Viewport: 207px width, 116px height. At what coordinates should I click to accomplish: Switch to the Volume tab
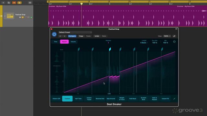point(73,42)
